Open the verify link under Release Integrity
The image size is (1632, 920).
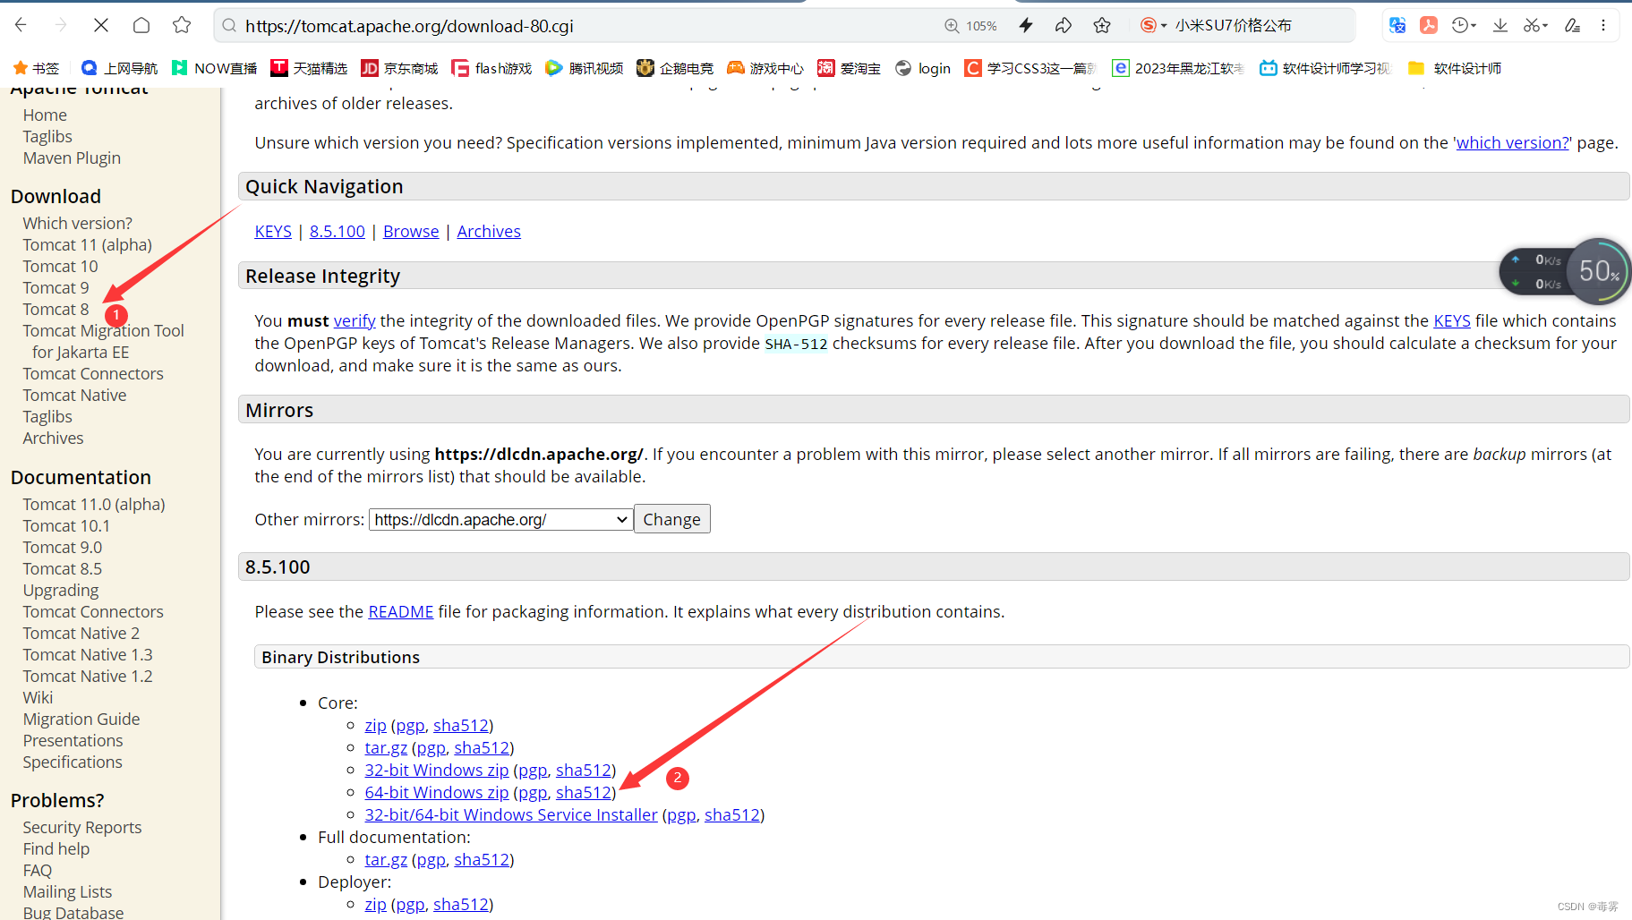pyautogui.click(x=355, y=320)
